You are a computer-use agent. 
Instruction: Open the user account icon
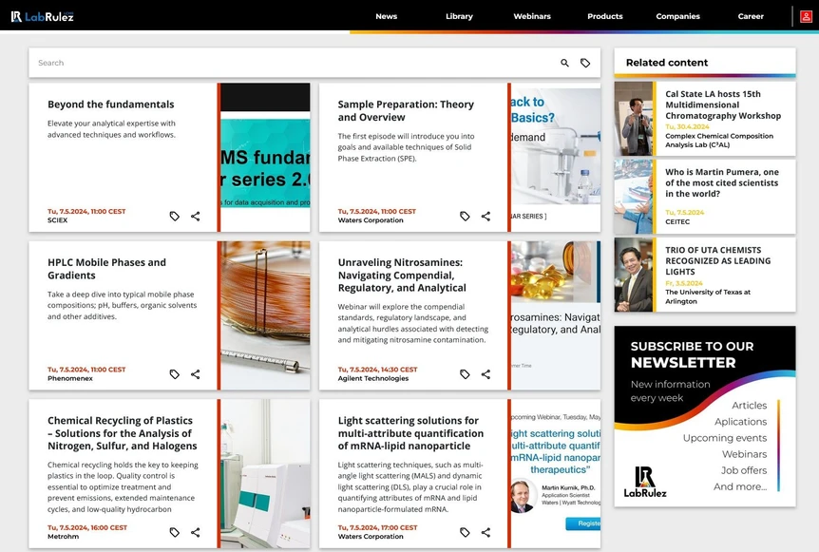(x=806, y=16)
